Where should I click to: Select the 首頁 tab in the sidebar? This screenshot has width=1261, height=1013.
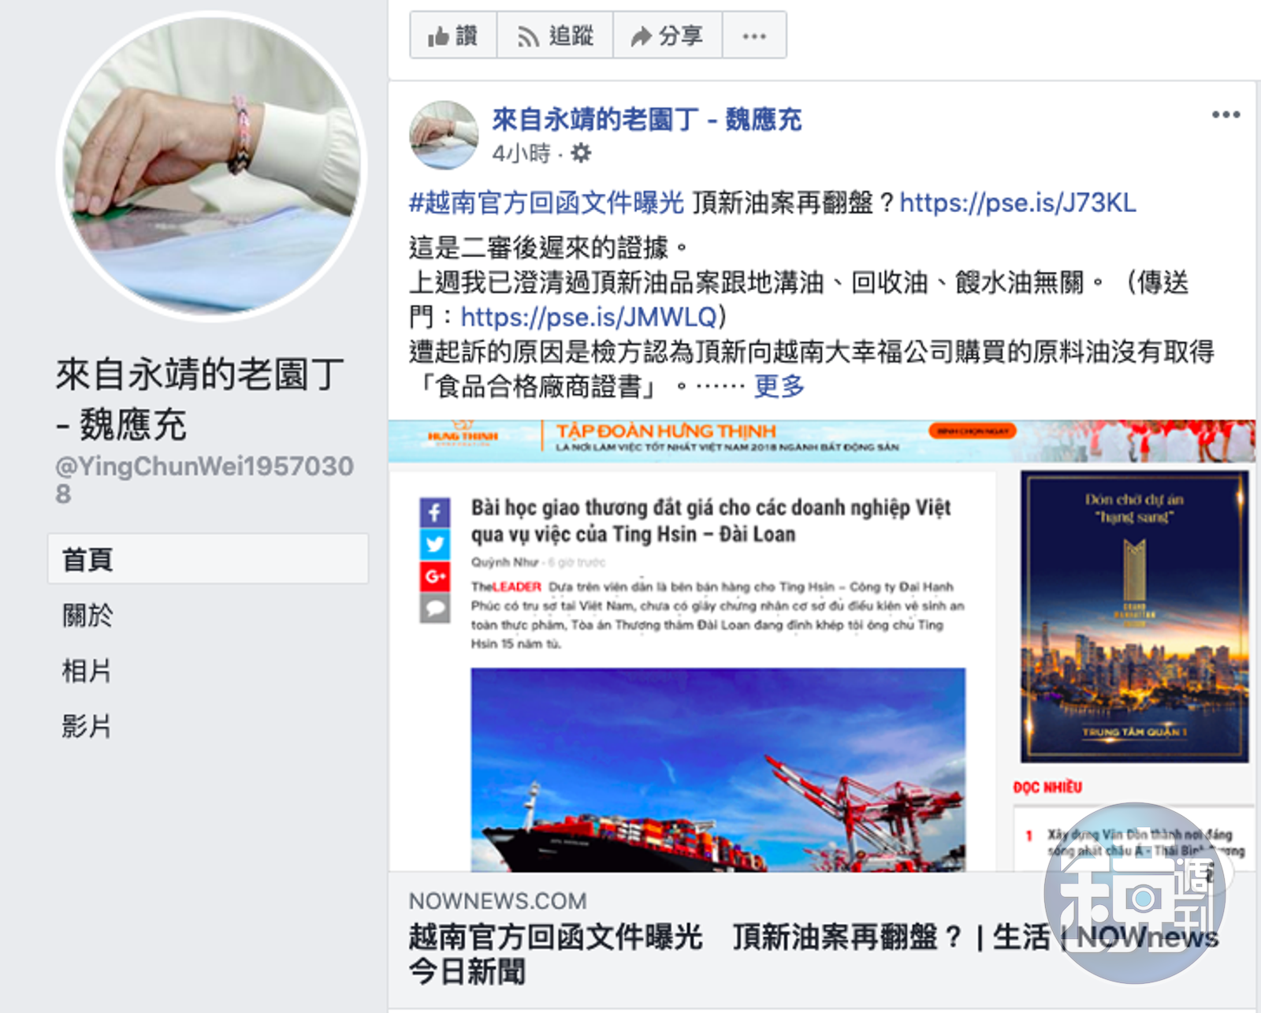208,559
